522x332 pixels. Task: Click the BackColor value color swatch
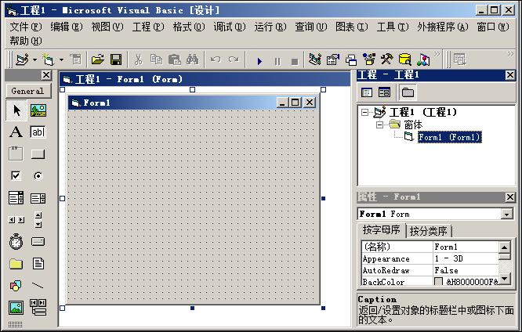439,281
